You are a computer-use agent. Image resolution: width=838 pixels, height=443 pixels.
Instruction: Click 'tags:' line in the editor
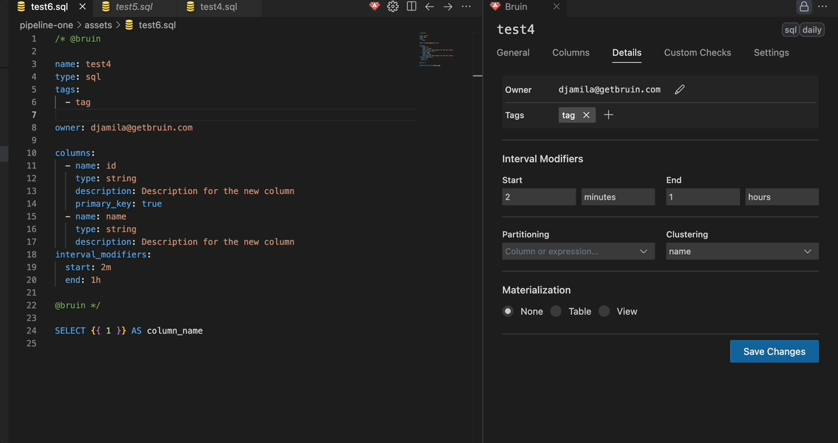pos(67,90)
